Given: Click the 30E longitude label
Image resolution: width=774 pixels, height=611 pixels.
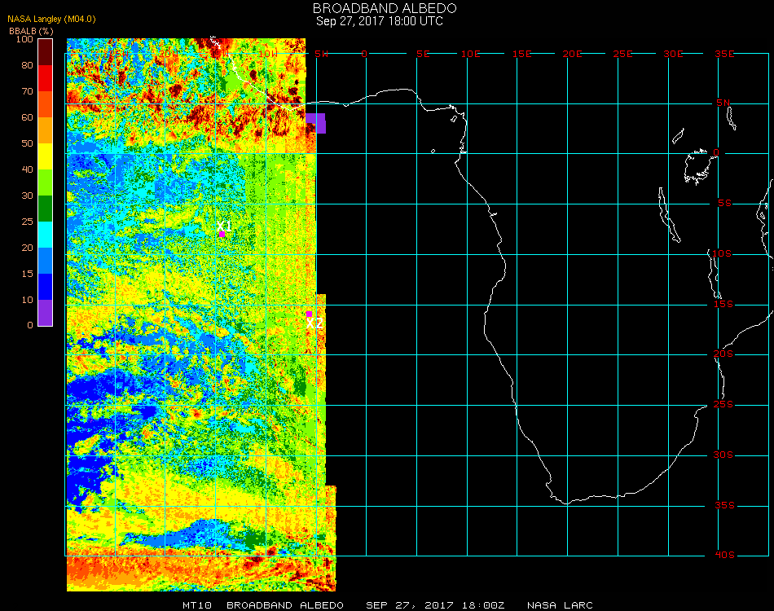Looking at the screenshot, I should pyautogui.click(x=673, y=54).
